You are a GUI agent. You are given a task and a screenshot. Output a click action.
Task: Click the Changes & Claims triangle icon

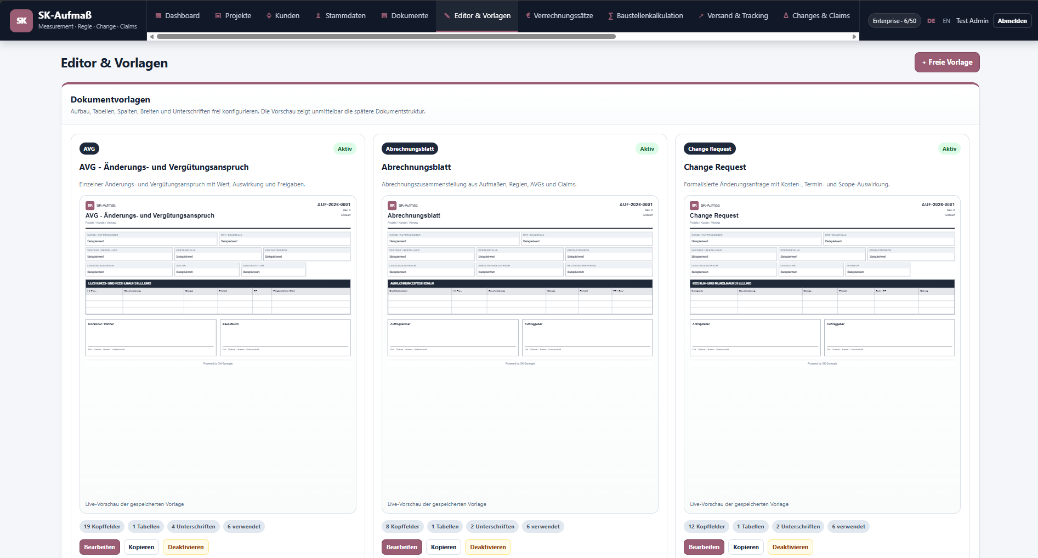pyautogui.click(x=786, y=16)
